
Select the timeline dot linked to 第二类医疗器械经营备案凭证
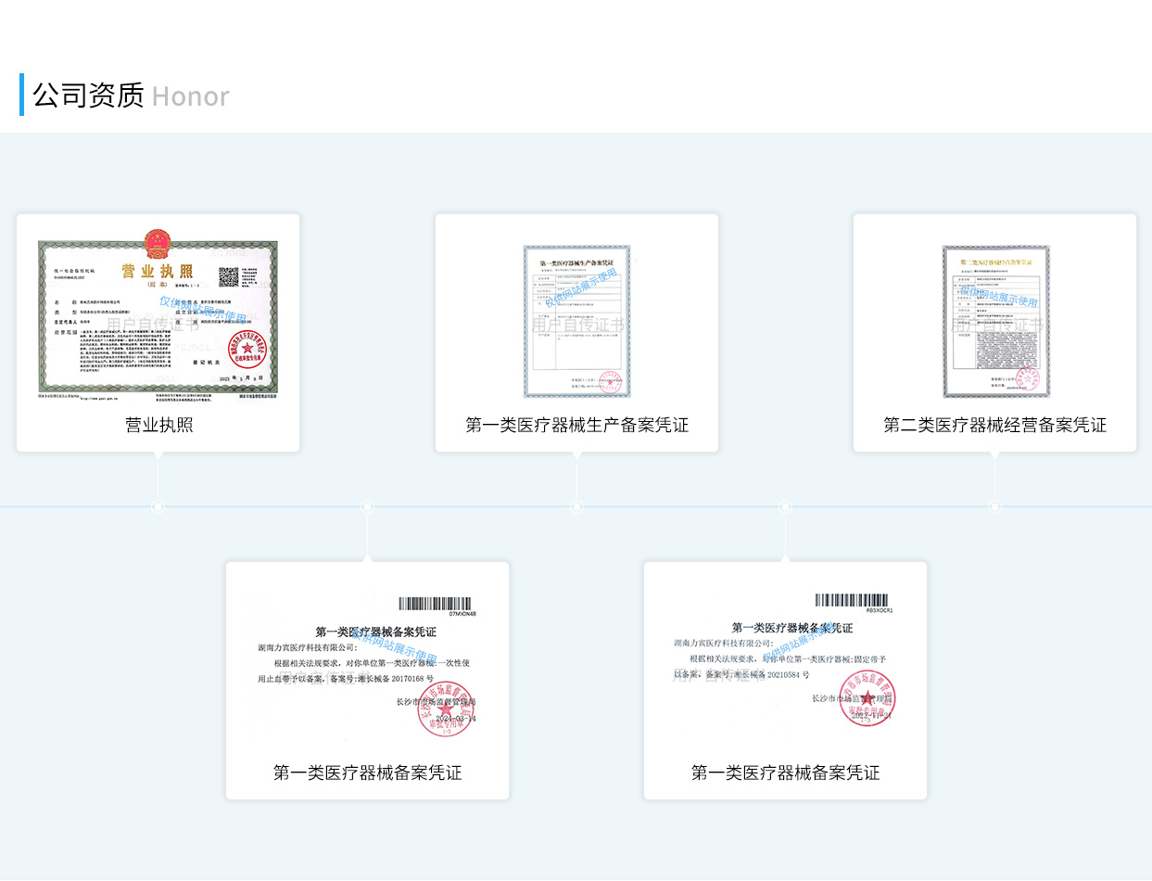pos(994,506)
